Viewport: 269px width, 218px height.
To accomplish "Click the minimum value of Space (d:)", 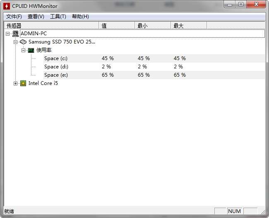I will 142,67.
